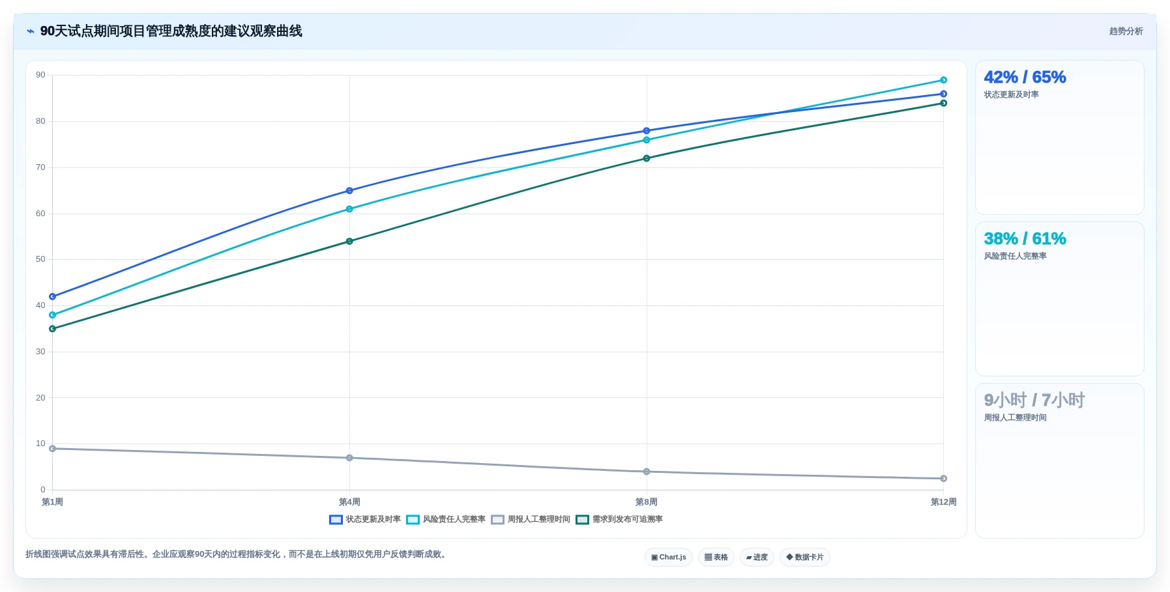Toggle the 风险责任人完整率 legend series
This screenshot has width=1170, height=592.
[x=446, y=520]
